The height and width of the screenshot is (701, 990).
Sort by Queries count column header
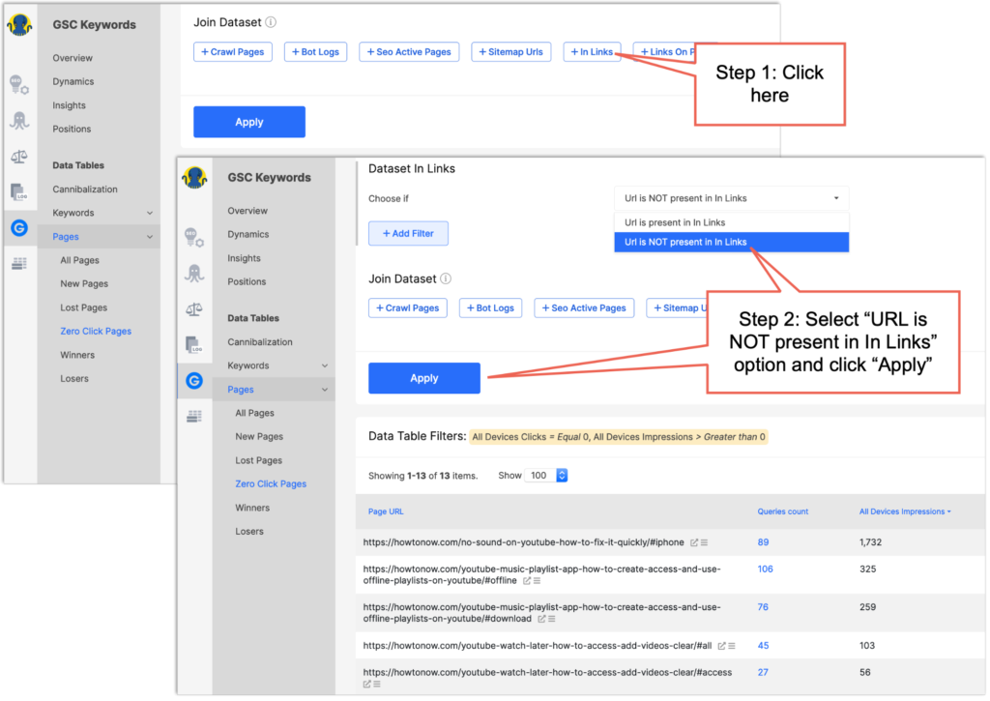(x=783, y=511)
